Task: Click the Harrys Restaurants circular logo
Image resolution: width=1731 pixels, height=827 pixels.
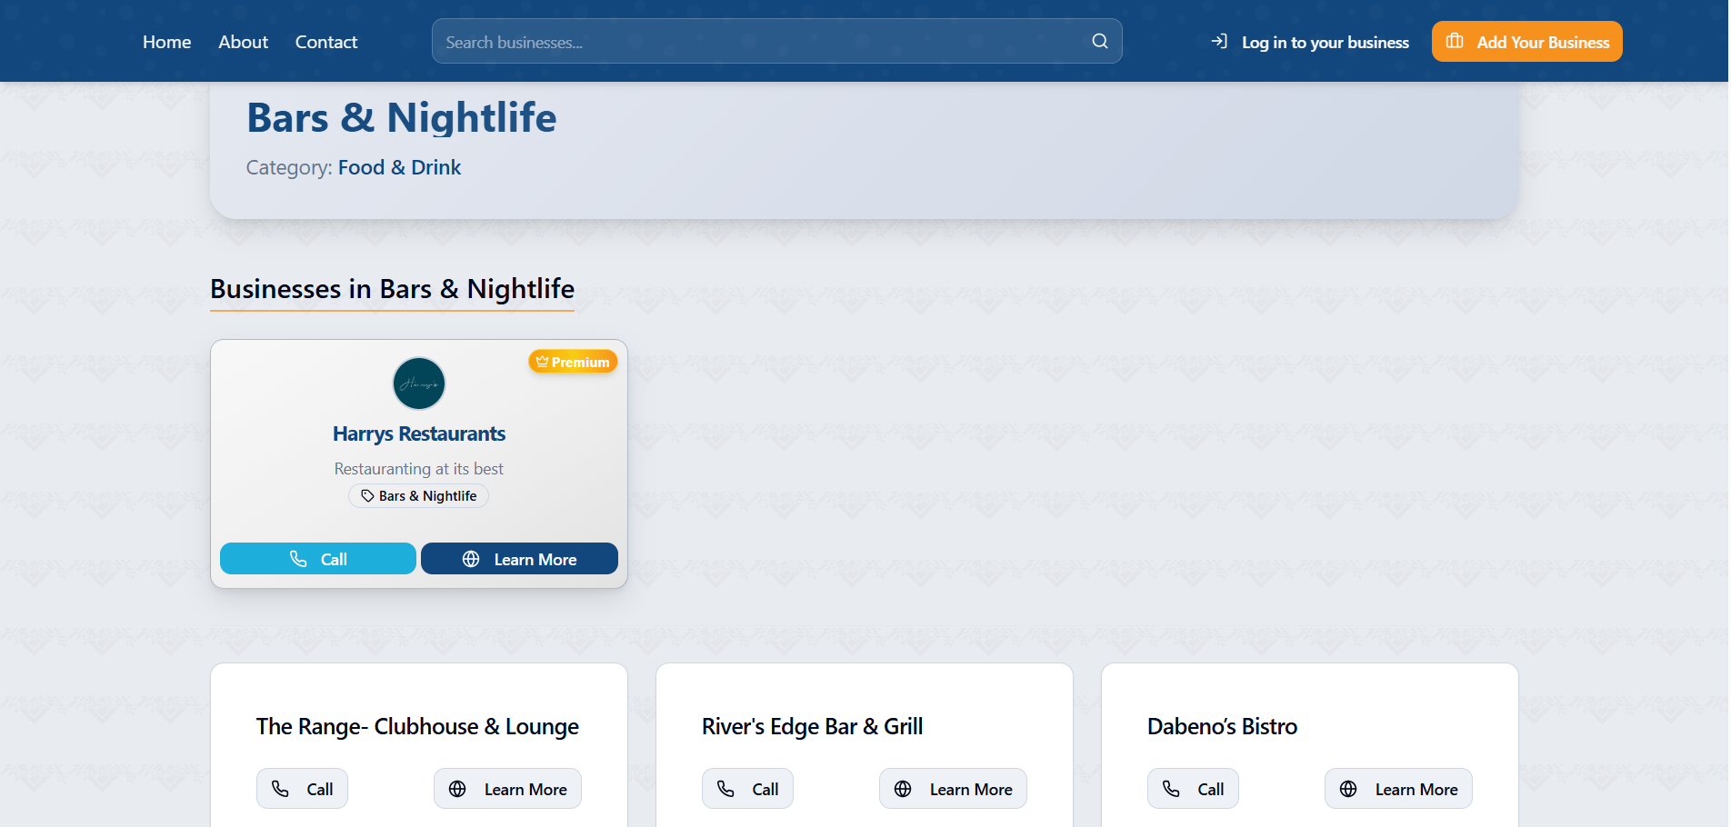Action: tap(418, 384)
